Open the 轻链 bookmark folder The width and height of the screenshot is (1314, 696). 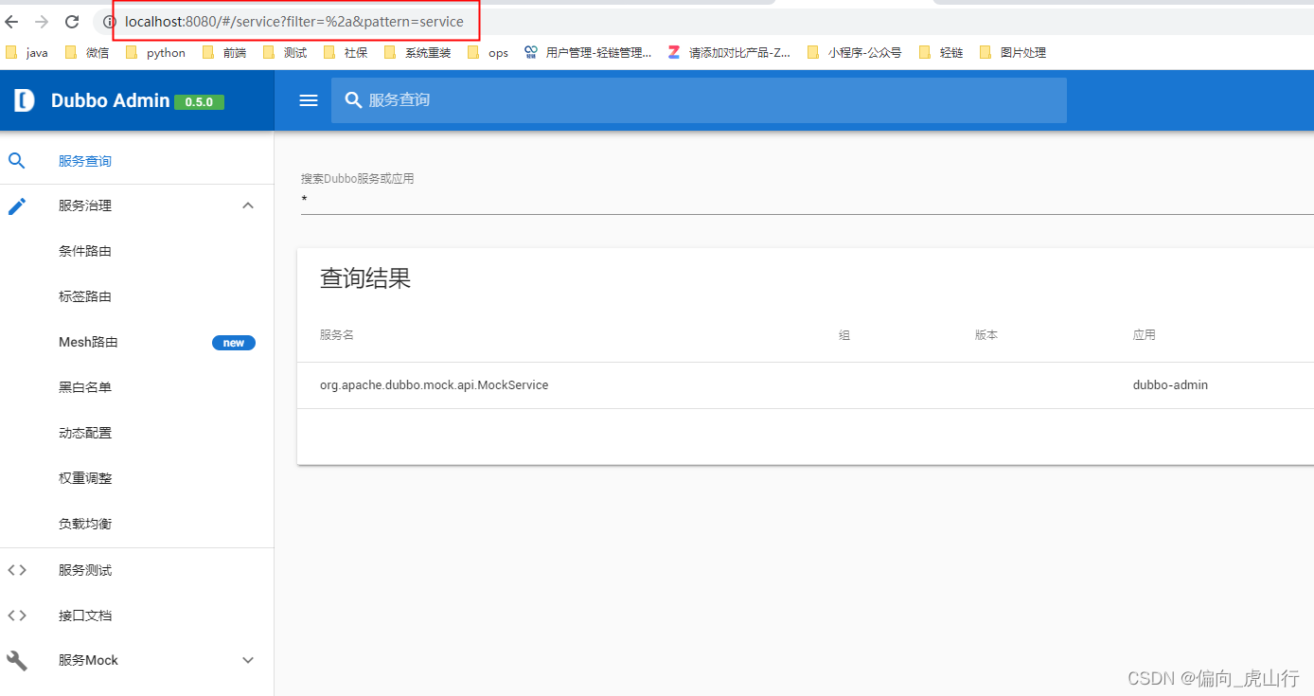point(941,53)
